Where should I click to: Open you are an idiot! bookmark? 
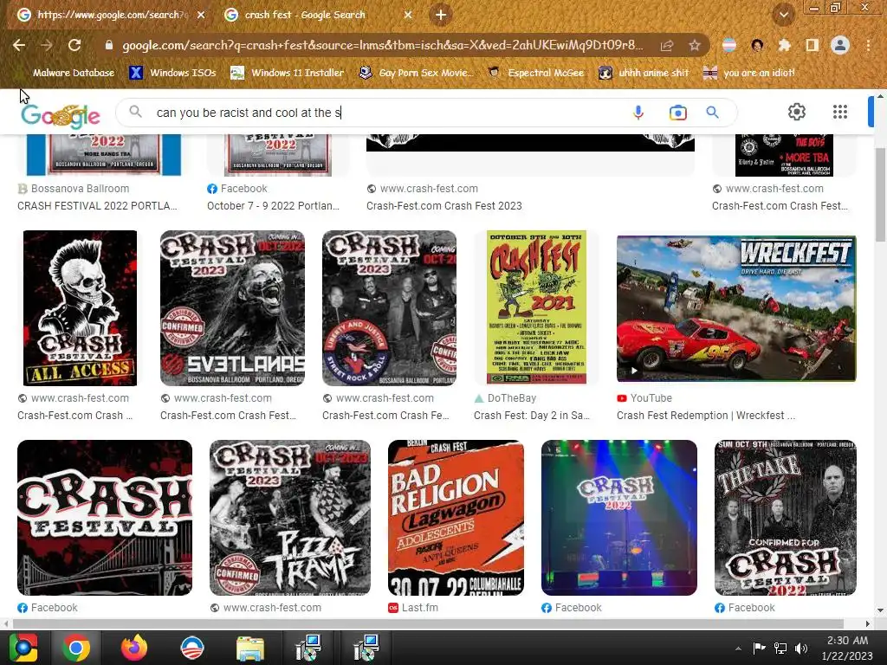(x=749, y=73)
